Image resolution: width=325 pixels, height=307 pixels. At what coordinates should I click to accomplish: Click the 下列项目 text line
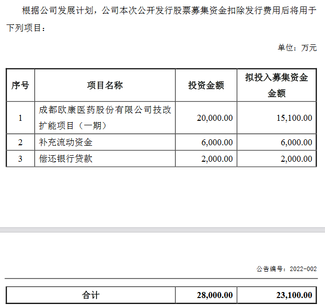point(26,28)
